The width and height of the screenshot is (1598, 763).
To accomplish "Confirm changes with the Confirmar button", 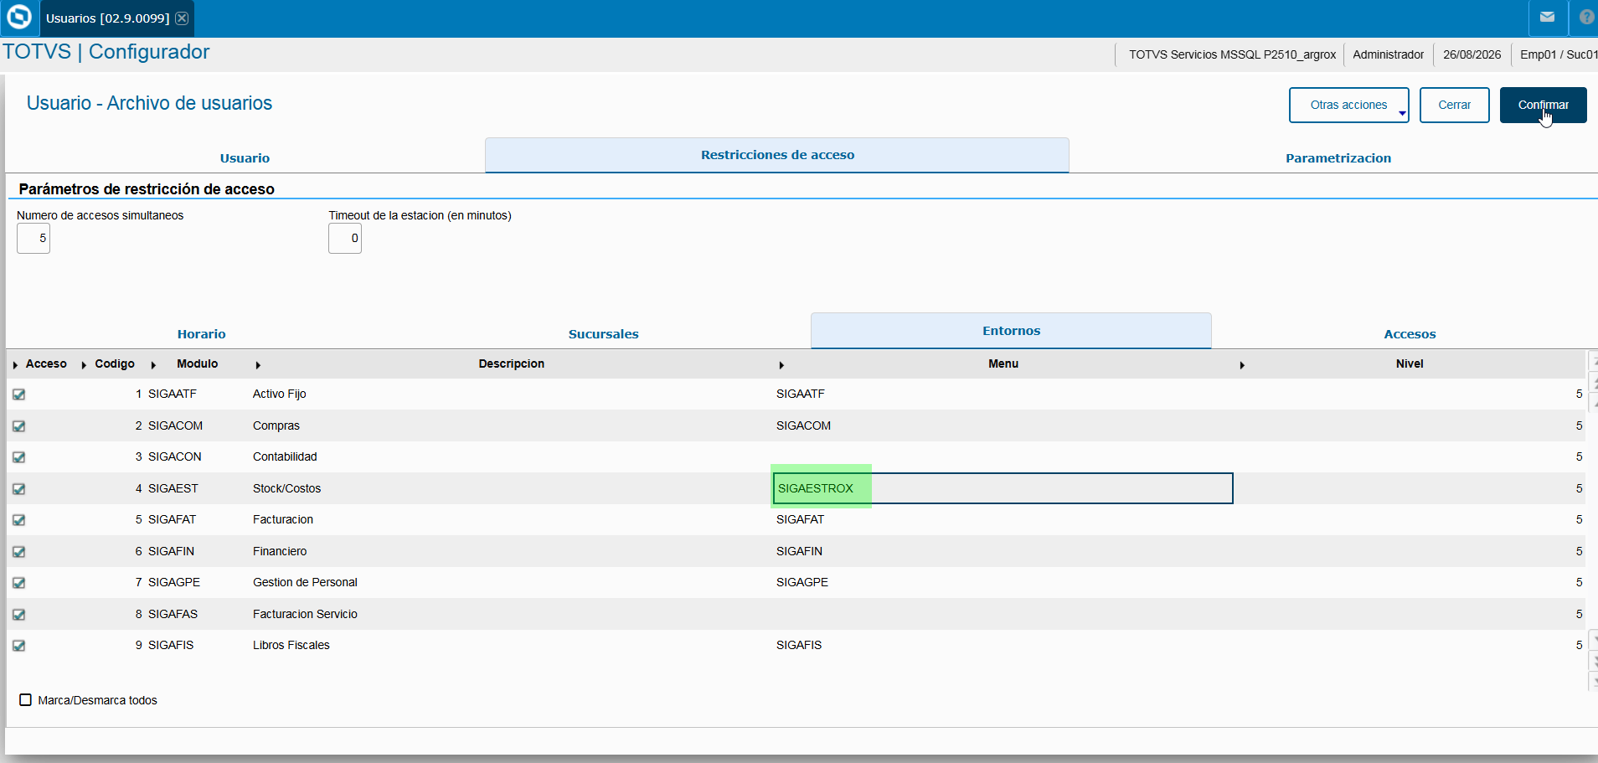I will 1543,105.
